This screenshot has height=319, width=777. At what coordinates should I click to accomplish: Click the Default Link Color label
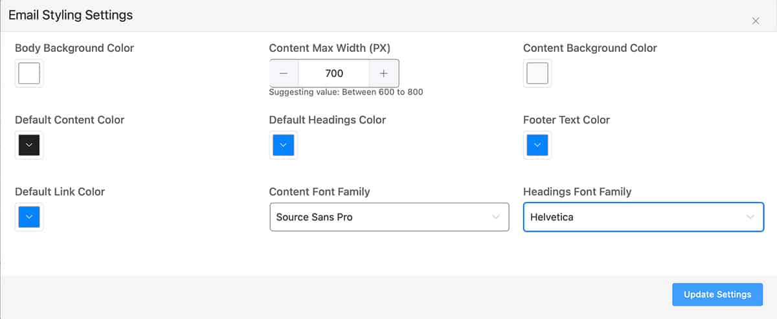coord(60,192)
